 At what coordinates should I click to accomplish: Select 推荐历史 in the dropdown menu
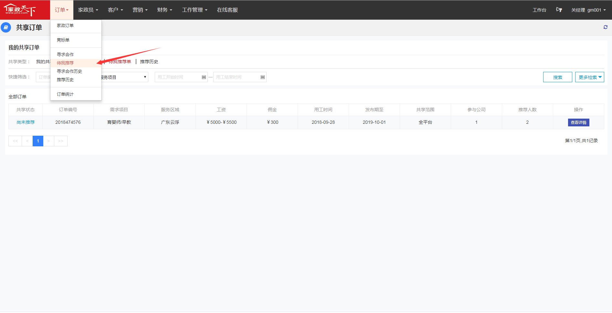[x=76, y=80]
